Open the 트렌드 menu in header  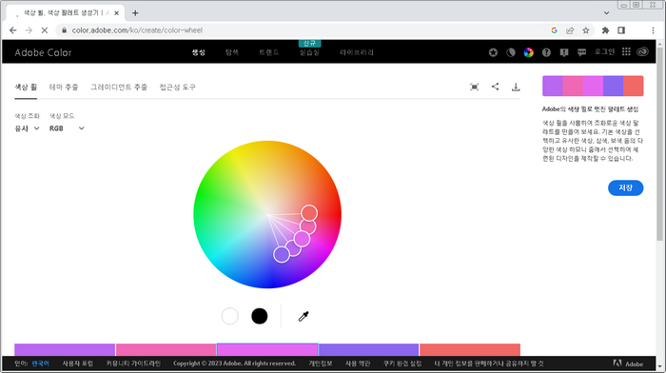[x=269, y=52]
